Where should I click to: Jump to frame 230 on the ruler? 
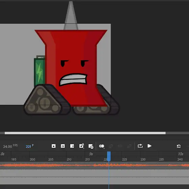pos(143,159)
